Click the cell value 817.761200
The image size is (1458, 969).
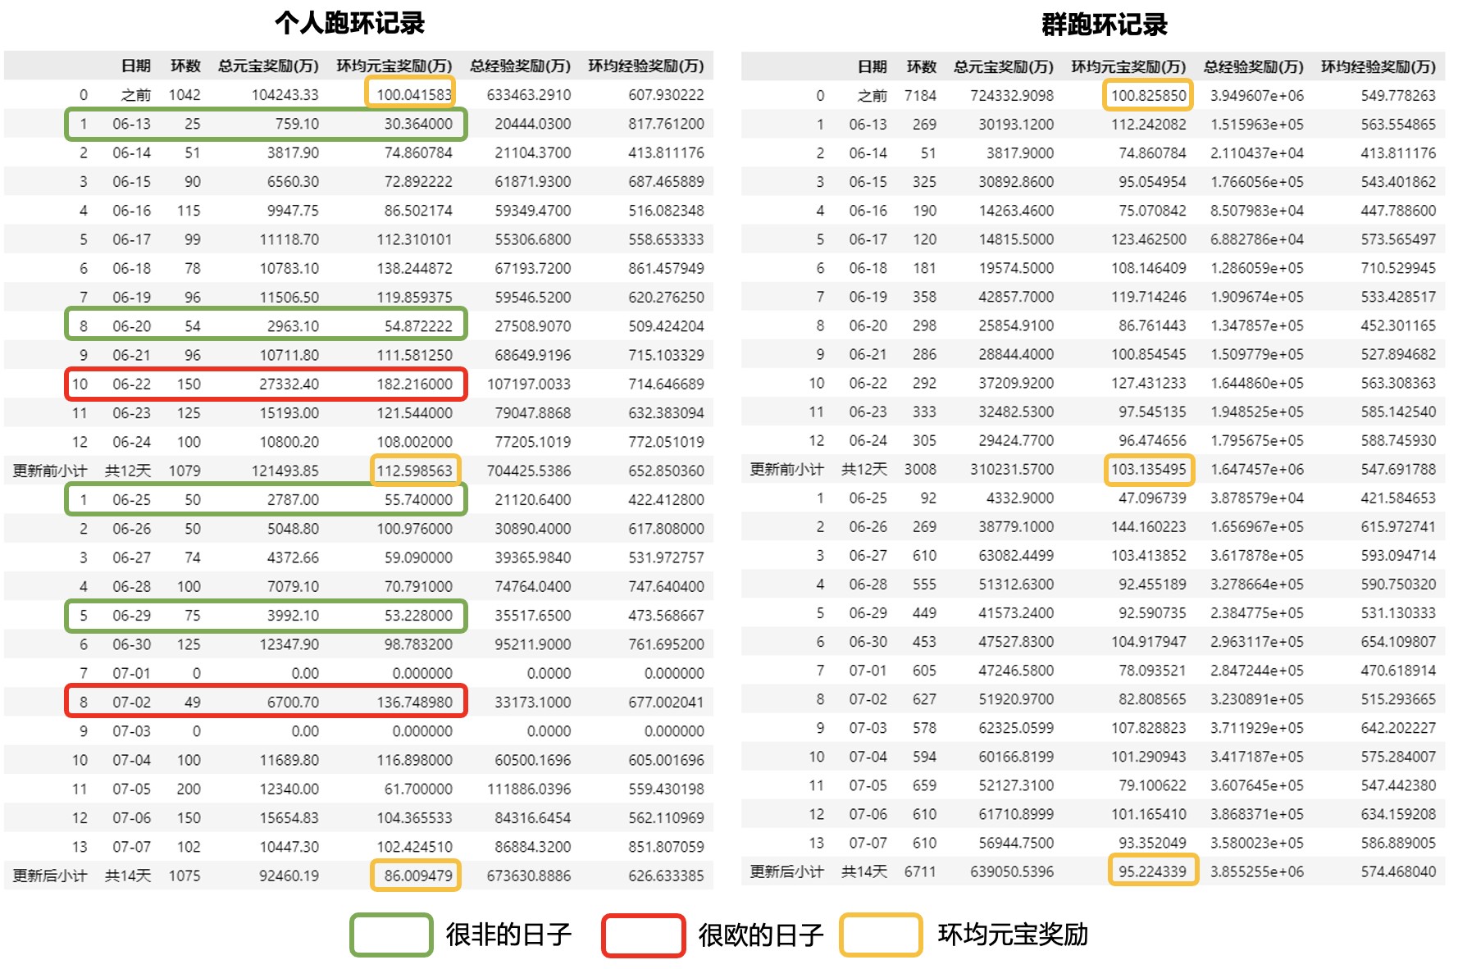(666, 124)
